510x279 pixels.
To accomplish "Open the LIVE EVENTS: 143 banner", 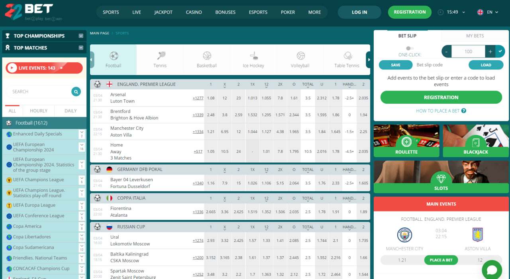I will coord(44,68).
